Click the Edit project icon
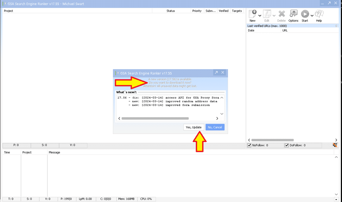 coord(267,14)
